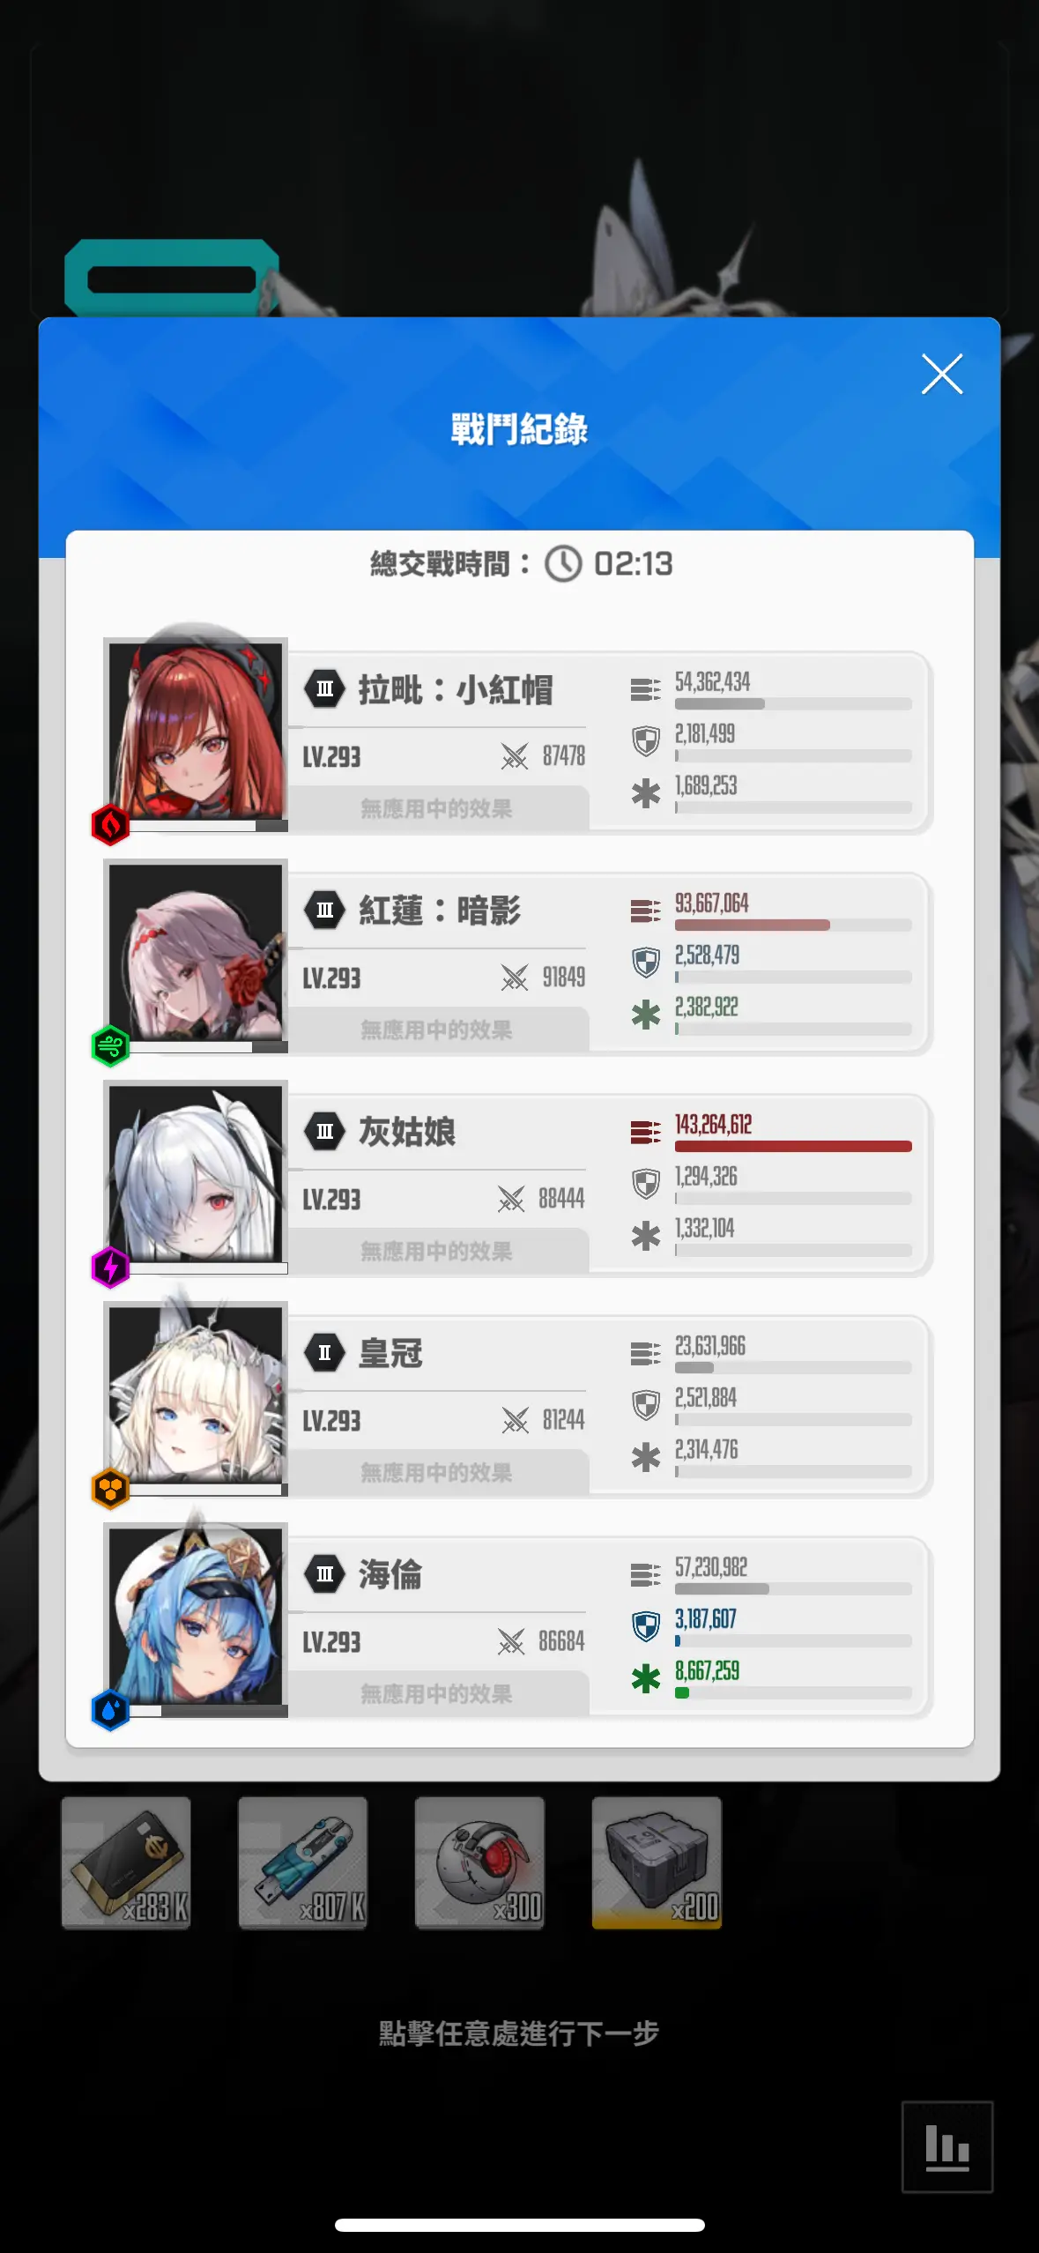Screen dimensions: 1039x2253
Task: Click the clock icon beside 02:13
Action: pos(563,563)
